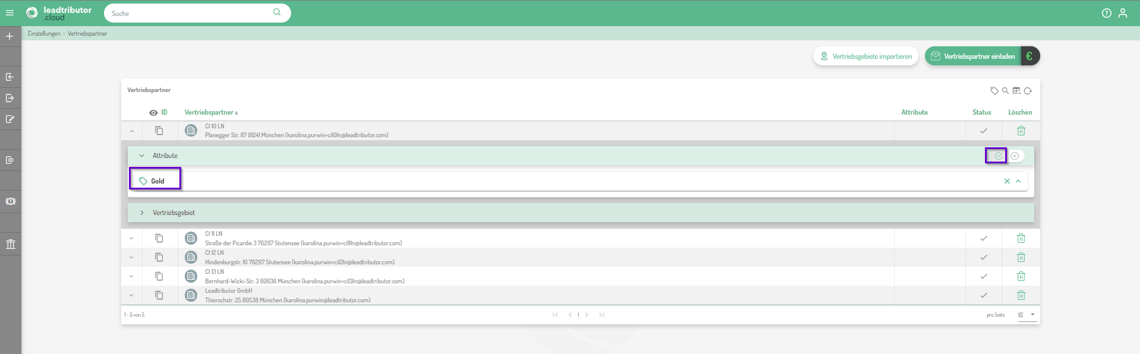This screenshot has height=354, width=1140.
Task: Click into the Suche search field
Action: pos(190,13)
